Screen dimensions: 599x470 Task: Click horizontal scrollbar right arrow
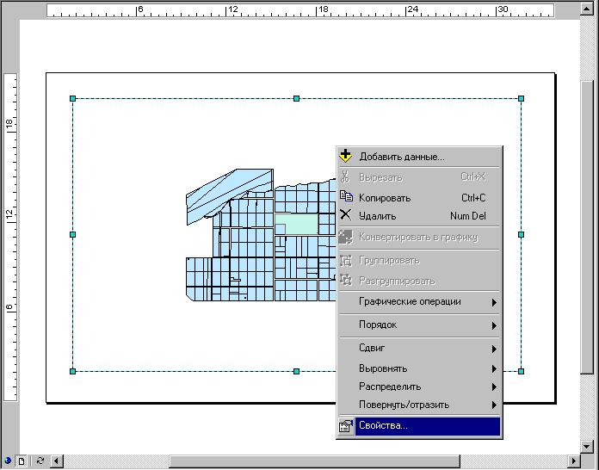[x=573, y=461]
